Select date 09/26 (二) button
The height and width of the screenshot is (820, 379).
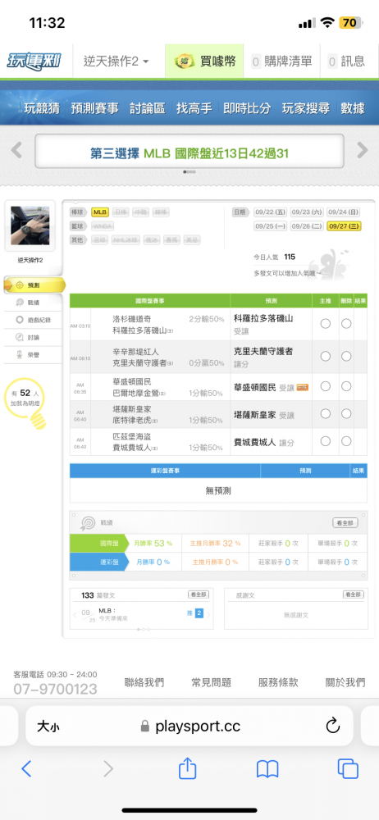(x=308, y=226)
